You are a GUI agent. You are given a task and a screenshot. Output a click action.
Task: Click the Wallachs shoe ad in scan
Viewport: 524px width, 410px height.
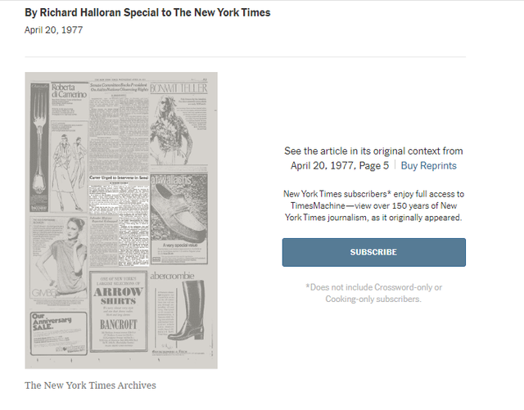click(178, 219)
